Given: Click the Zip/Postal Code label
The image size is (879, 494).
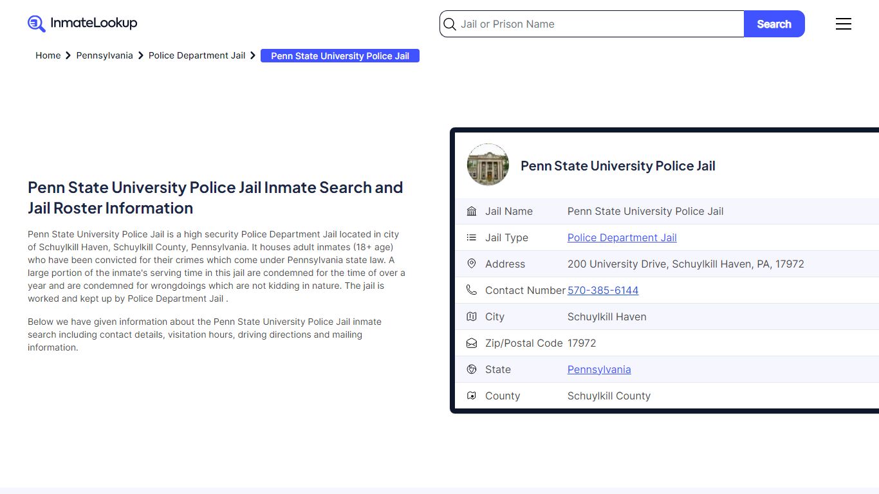Looking at the screenshot, I should pyautogui.click(x=524, y=343).
